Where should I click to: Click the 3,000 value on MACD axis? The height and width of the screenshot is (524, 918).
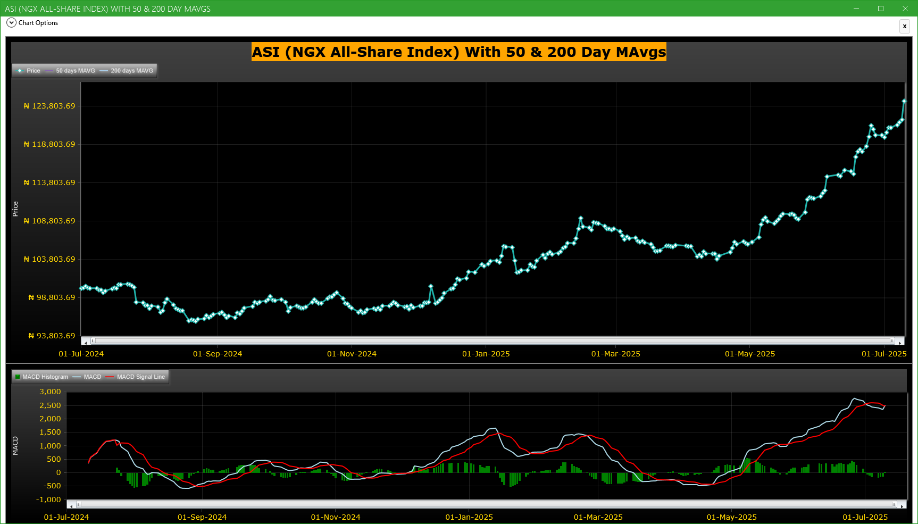click(x=51, y=392)
